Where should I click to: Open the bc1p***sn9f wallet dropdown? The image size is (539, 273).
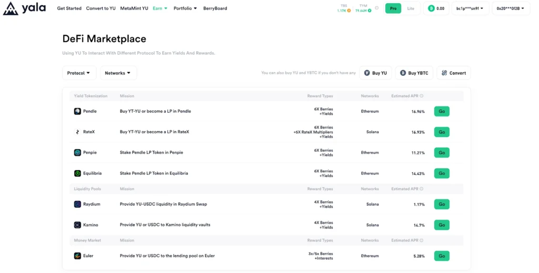point(470,8)
